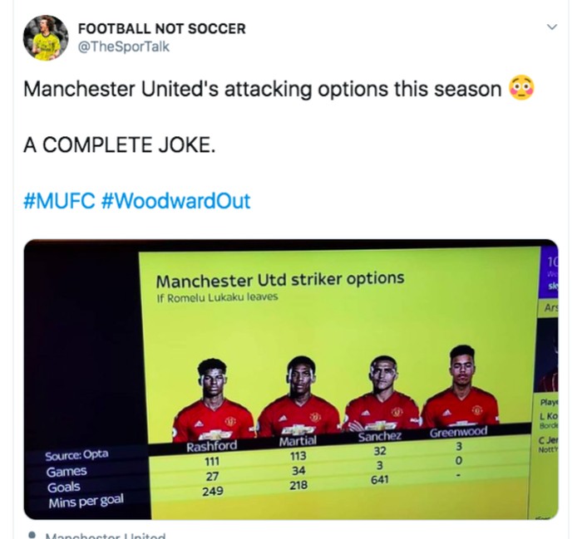Click the tweet text about attacking options
The width and height of the screenshot is (582, 539).
click(263, 89)
